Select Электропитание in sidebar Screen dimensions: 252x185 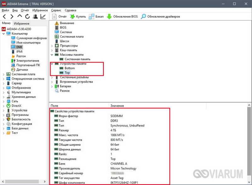tap(25, 61)
